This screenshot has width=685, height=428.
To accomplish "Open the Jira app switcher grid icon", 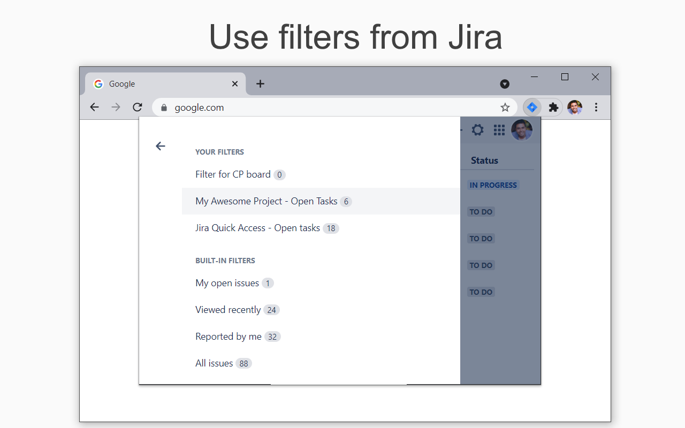I will (499, 130).
